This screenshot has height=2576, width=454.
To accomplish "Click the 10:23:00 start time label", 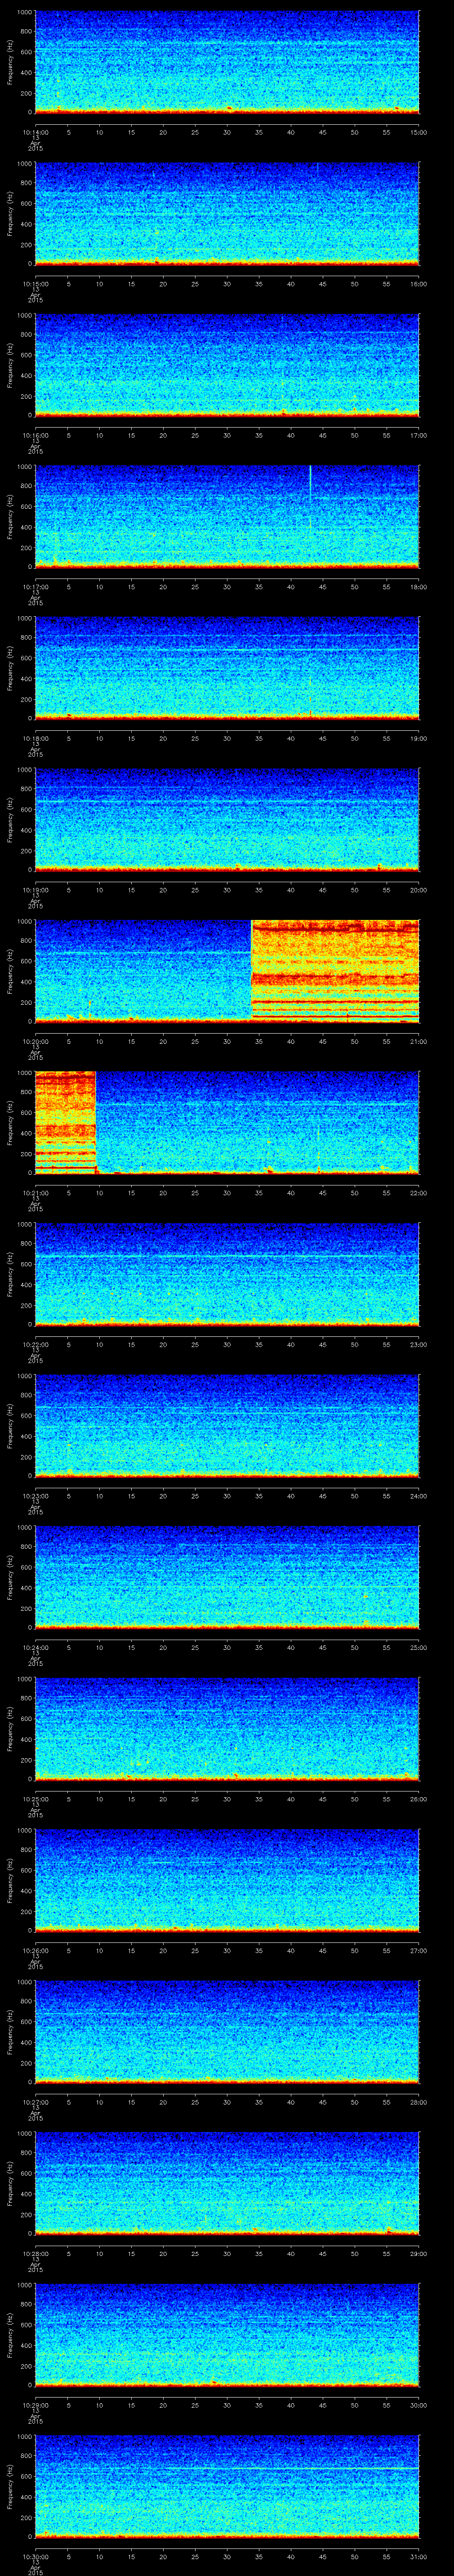I will (x=35, y=1495).
